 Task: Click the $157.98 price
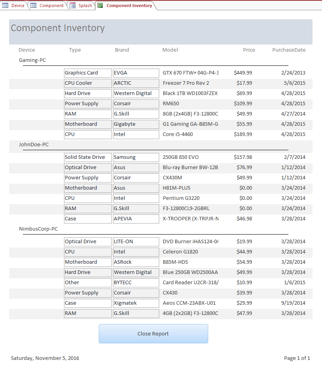coord(243,157)
